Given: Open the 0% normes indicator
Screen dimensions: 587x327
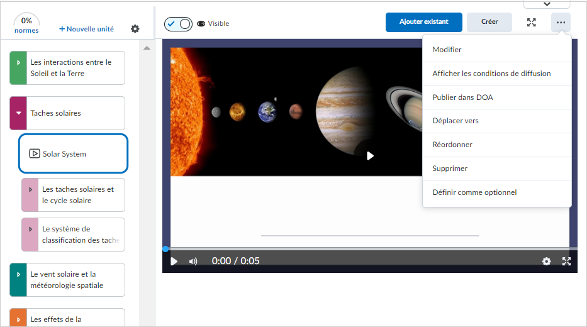Looking at the screenshot, I should (26, 25).
